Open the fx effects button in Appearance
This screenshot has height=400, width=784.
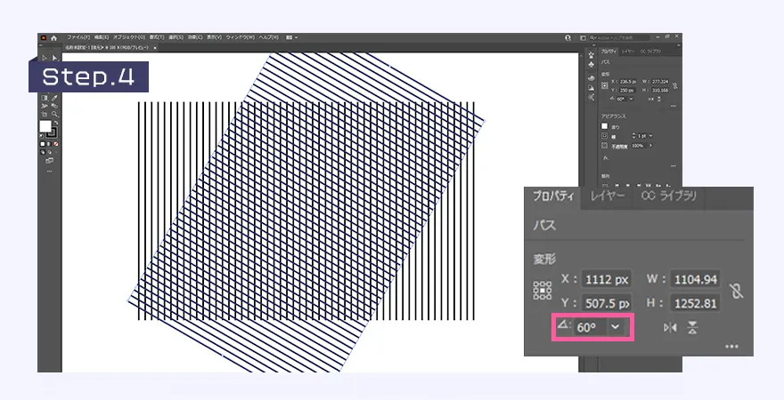[x=606, y=157]
